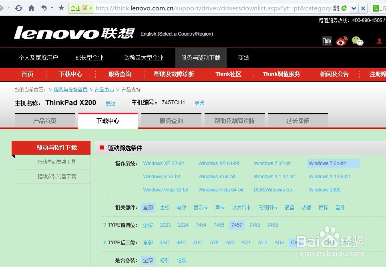Open 服务与驱动下载 top menu
The height and width of the screenshot is (267, 386).
point(201,58)
